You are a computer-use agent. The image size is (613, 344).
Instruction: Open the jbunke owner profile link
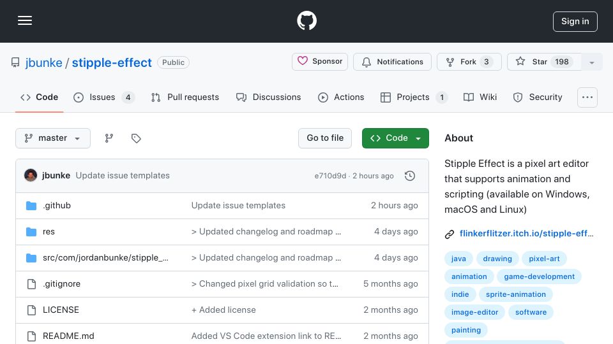click(44, 62)
